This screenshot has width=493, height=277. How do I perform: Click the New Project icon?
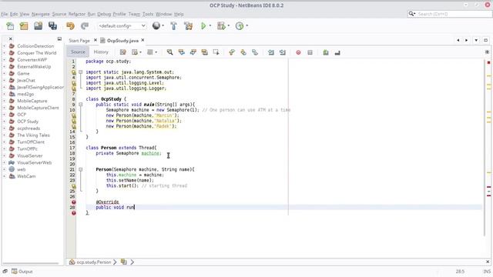click(24, 26)
